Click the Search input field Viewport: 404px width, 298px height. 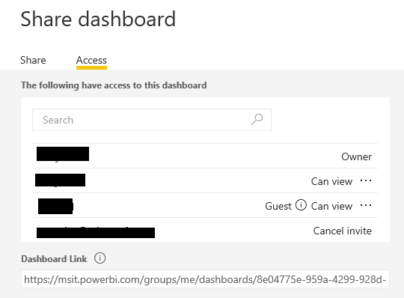click(152, 120)
